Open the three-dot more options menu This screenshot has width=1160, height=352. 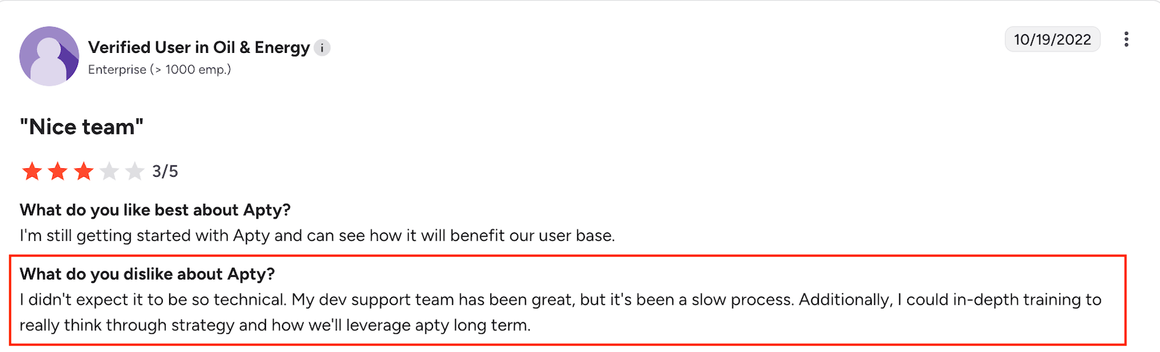click(x=1126, y=40)
